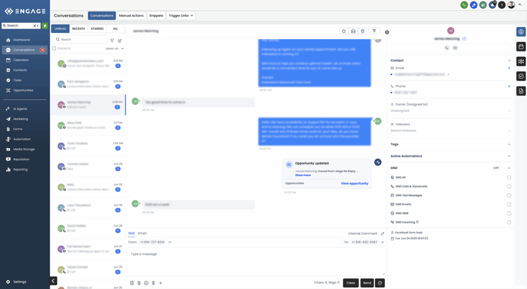The image size is (527, 289).
Task: Expand Active Automations section
Action: [x=509, y=156]
